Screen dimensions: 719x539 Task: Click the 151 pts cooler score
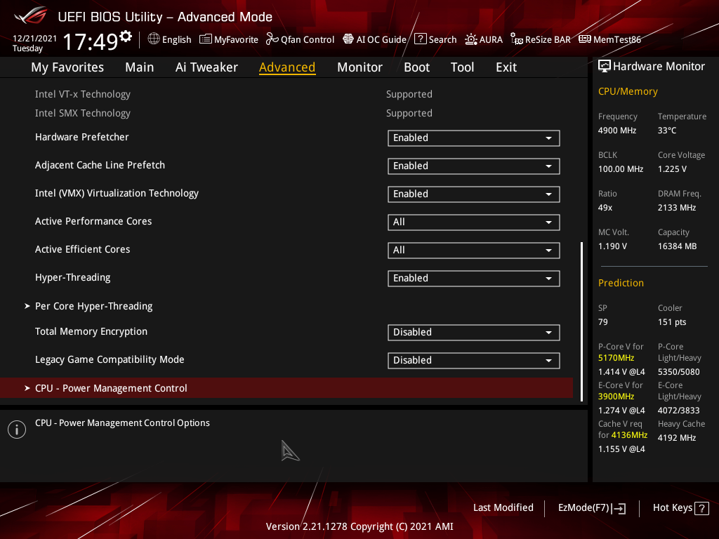(x=672, y=322)
